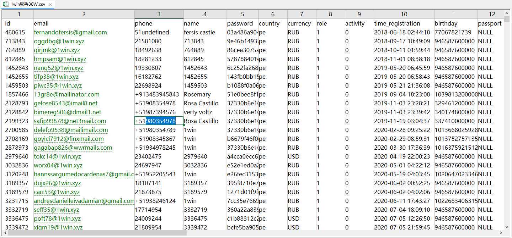This screenshot has height=238, width=512.
Task: Select column header 5
Action: [242, 14]
